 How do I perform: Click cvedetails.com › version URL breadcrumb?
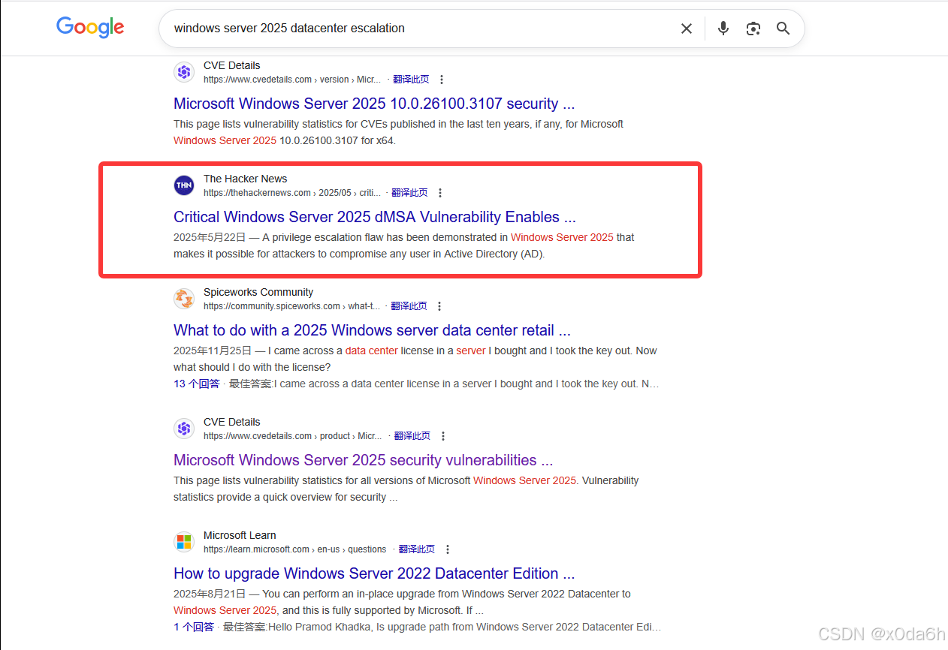tap(292, 80)
